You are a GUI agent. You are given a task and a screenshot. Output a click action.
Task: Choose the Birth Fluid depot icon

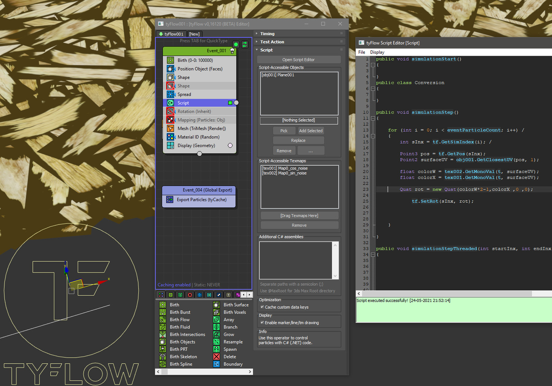(x=163, y=327)
